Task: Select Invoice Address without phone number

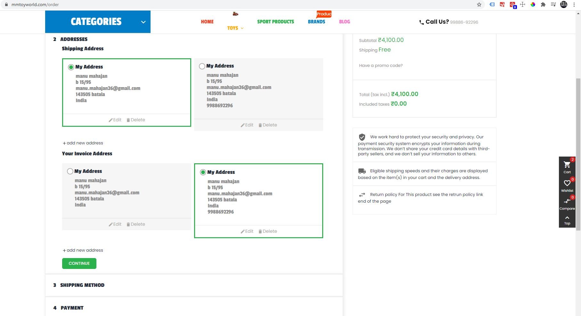Action: pyautogui.click(x=70, y=171)
